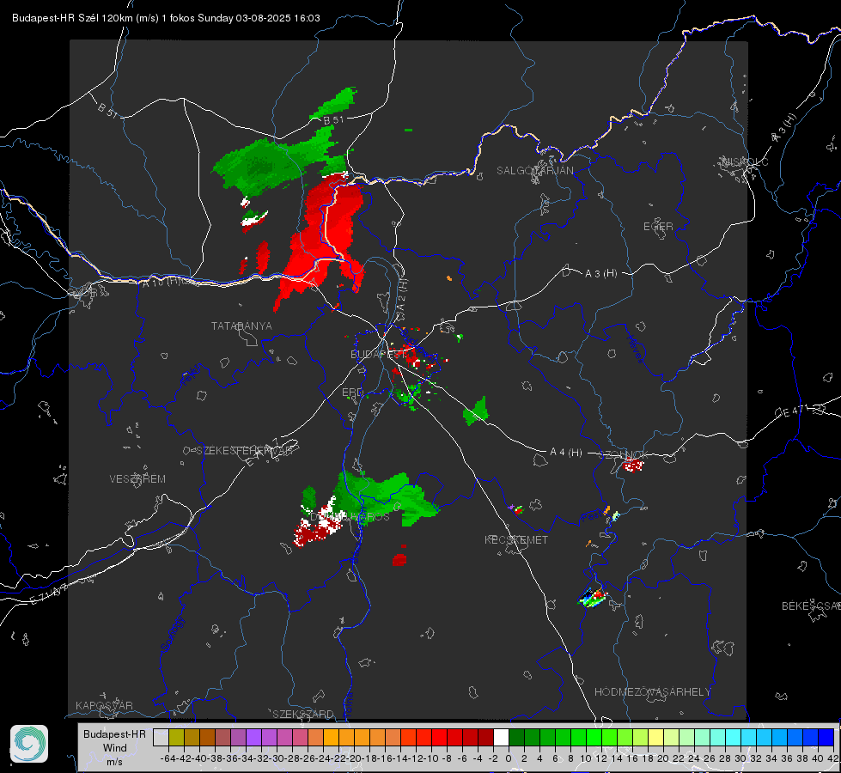841x773 pixels.
Task: Select the HÓDMEZŐVÁSÁRHELY city label
Action: (x=652, y=692)
